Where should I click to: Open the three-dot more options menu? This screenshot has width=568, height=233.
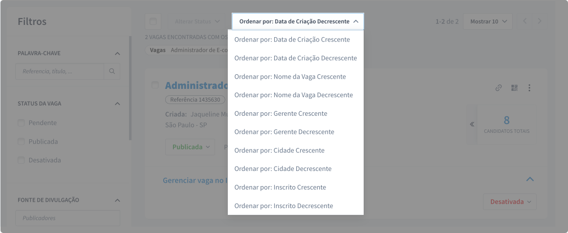coord(529,88)
